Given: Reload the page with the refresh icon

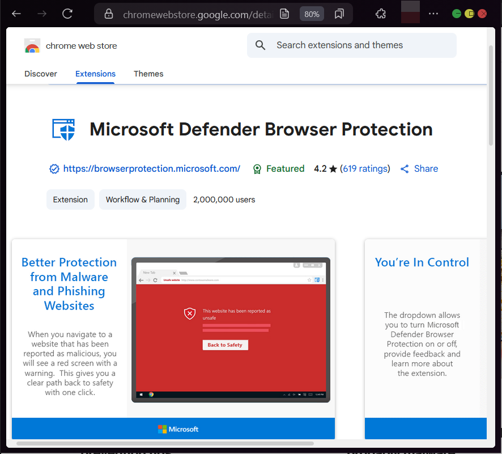Looking at the screenshot, I should 67,14.
